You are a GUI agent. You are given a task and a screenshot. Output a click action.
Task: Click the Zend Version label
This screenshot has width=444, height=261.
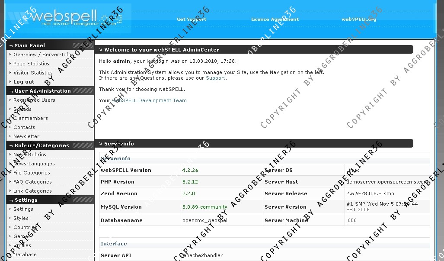[119, 193]
